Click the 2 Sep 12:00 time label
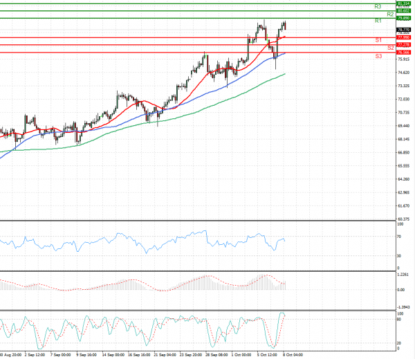 [x=35, y=355]
